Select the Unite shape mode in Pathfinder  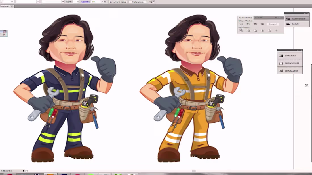[241, 24]
